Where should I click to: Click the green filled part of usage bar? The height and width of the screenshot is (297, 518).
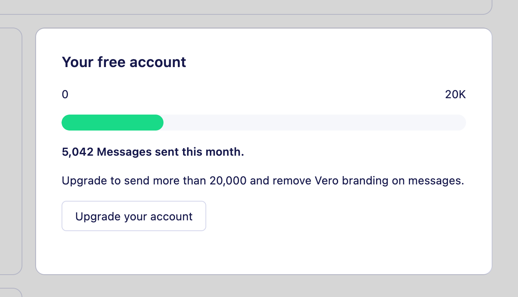pos(112,123)
